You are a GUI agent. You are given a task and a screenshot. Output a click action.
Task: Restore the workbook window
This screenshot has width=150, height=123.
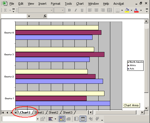tap(141, 3)
